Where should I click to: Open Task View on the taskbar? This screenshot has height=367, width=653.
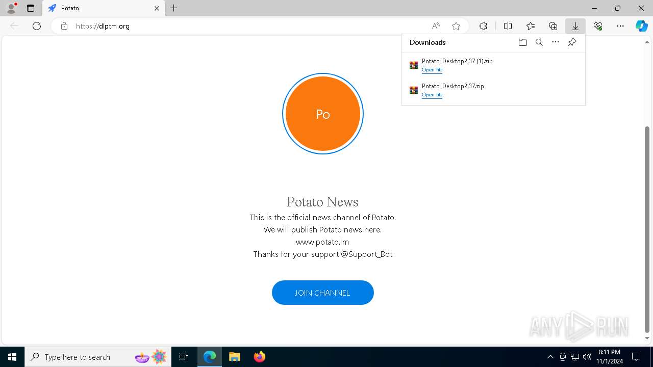click(x=184, y=357)
